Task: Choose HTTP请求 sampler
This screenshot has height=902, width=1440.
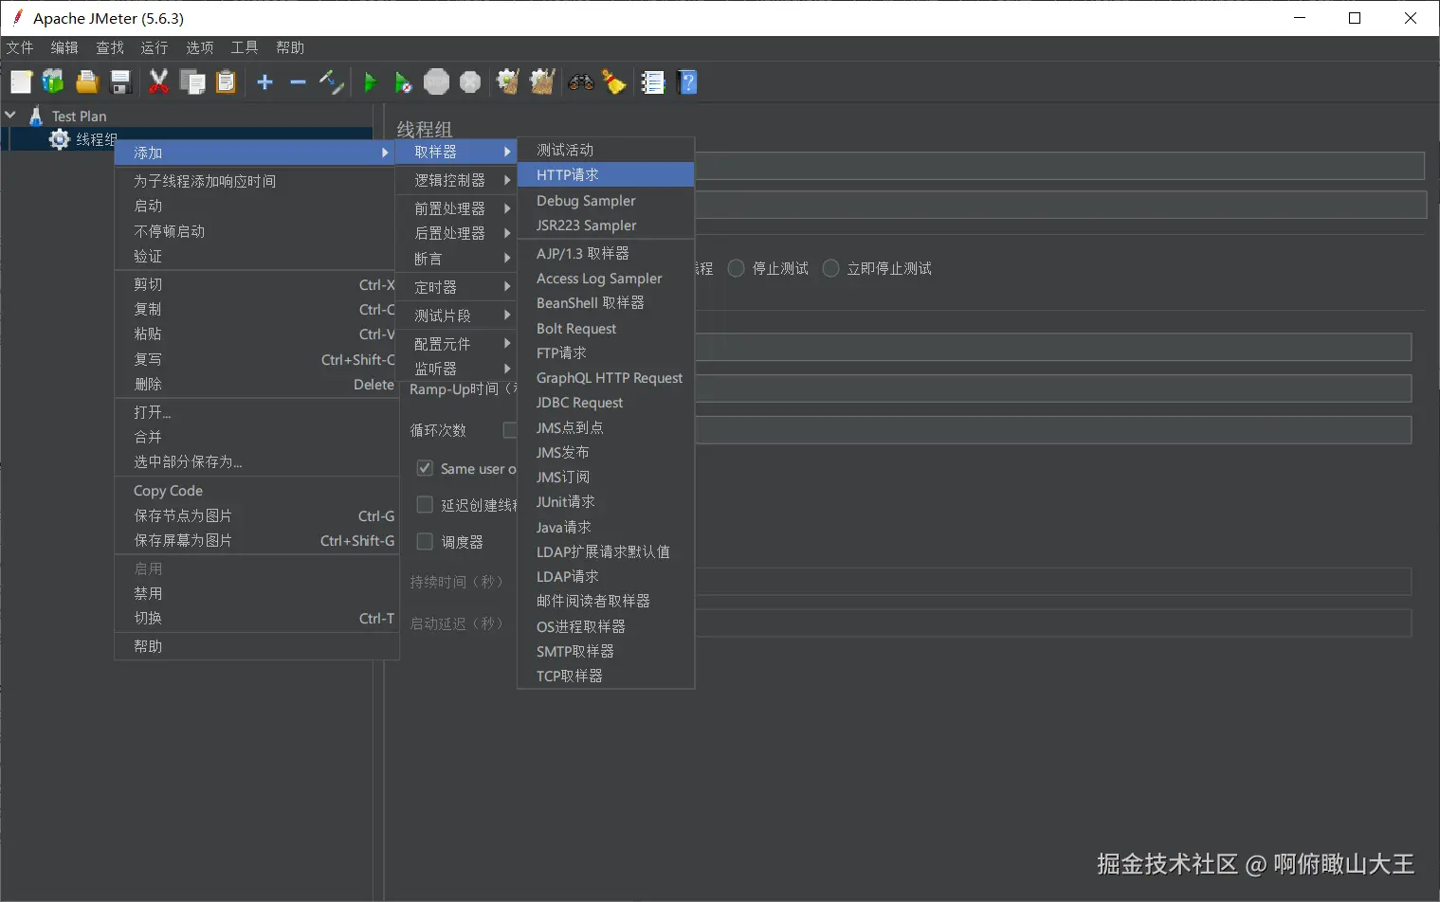Action: [x=606, y=174]
